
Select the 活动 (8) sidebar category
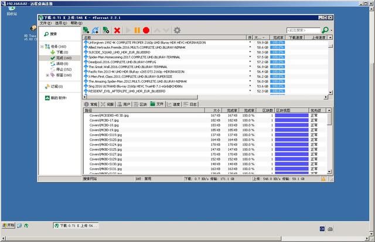point(59,64)
